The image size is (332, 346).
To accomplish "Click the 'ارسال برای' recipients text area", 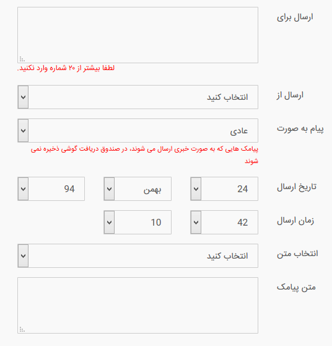I will coord(138,35).
